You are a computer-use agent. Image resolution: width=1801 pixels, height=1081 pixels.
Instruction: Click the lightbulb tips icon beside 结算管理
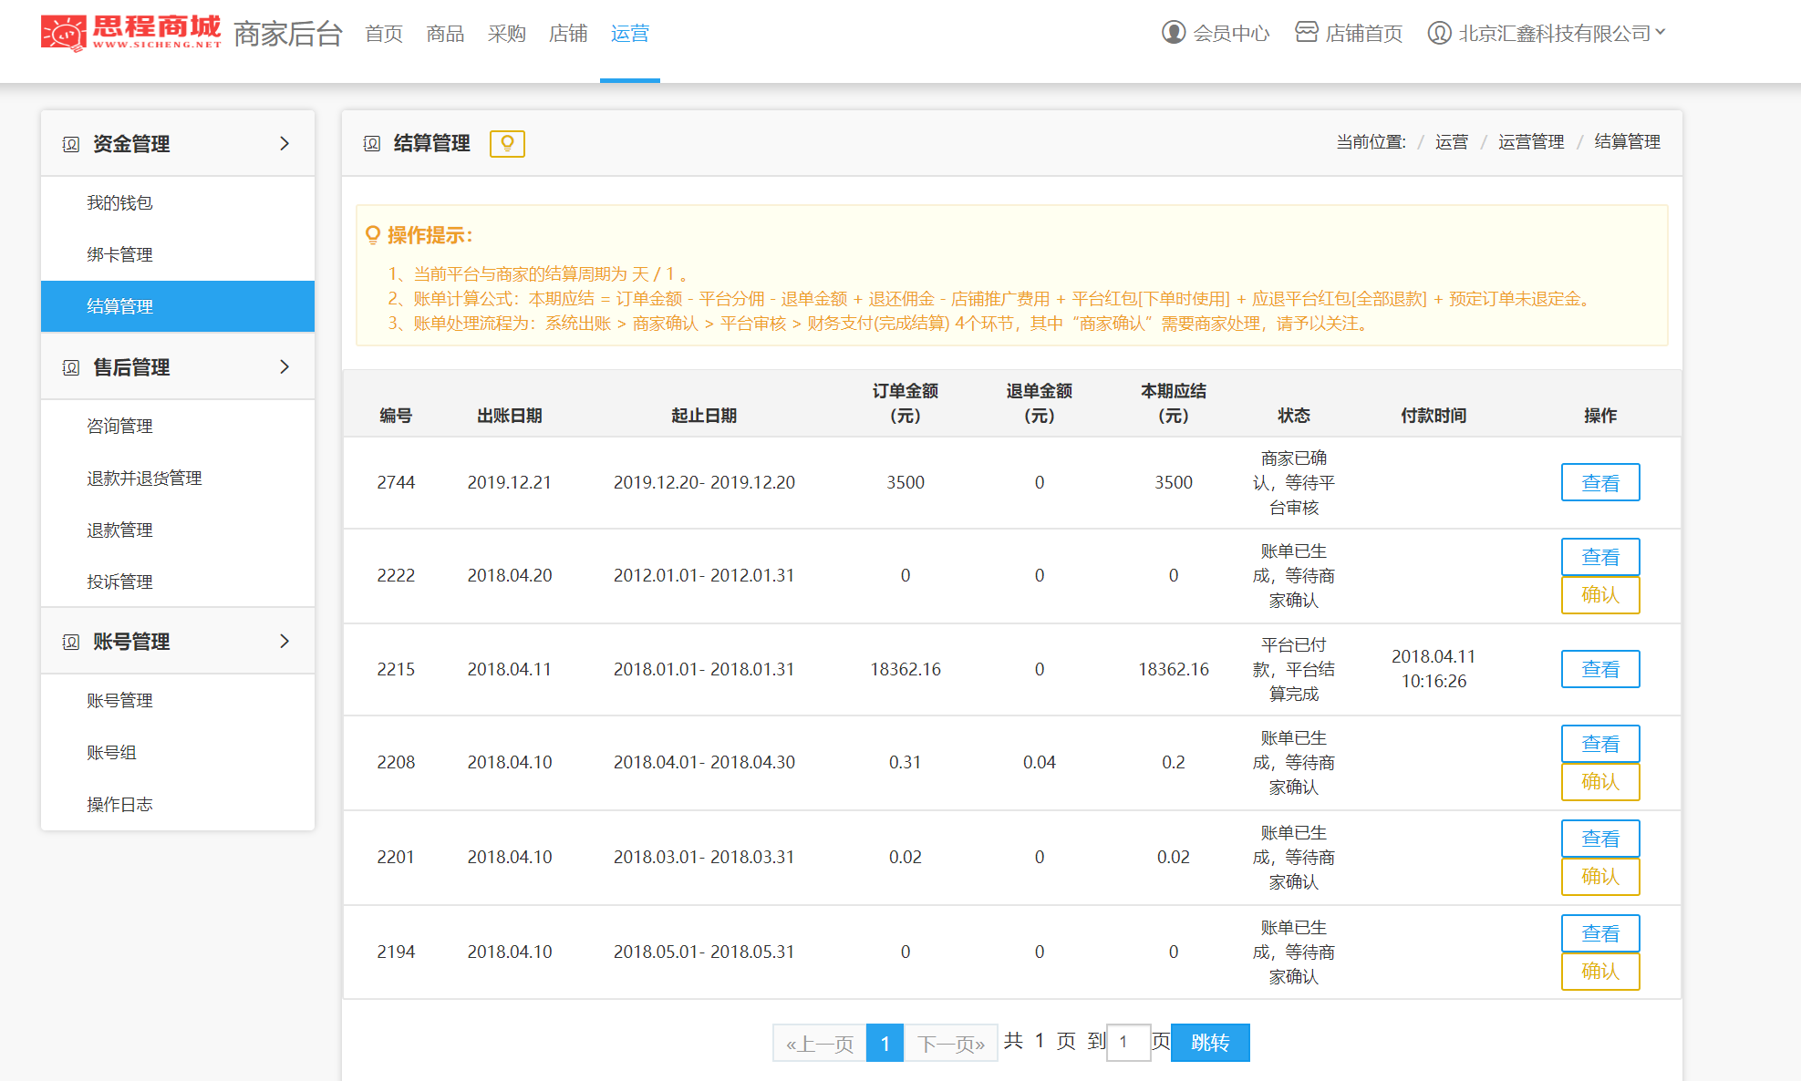pos(507,143)
